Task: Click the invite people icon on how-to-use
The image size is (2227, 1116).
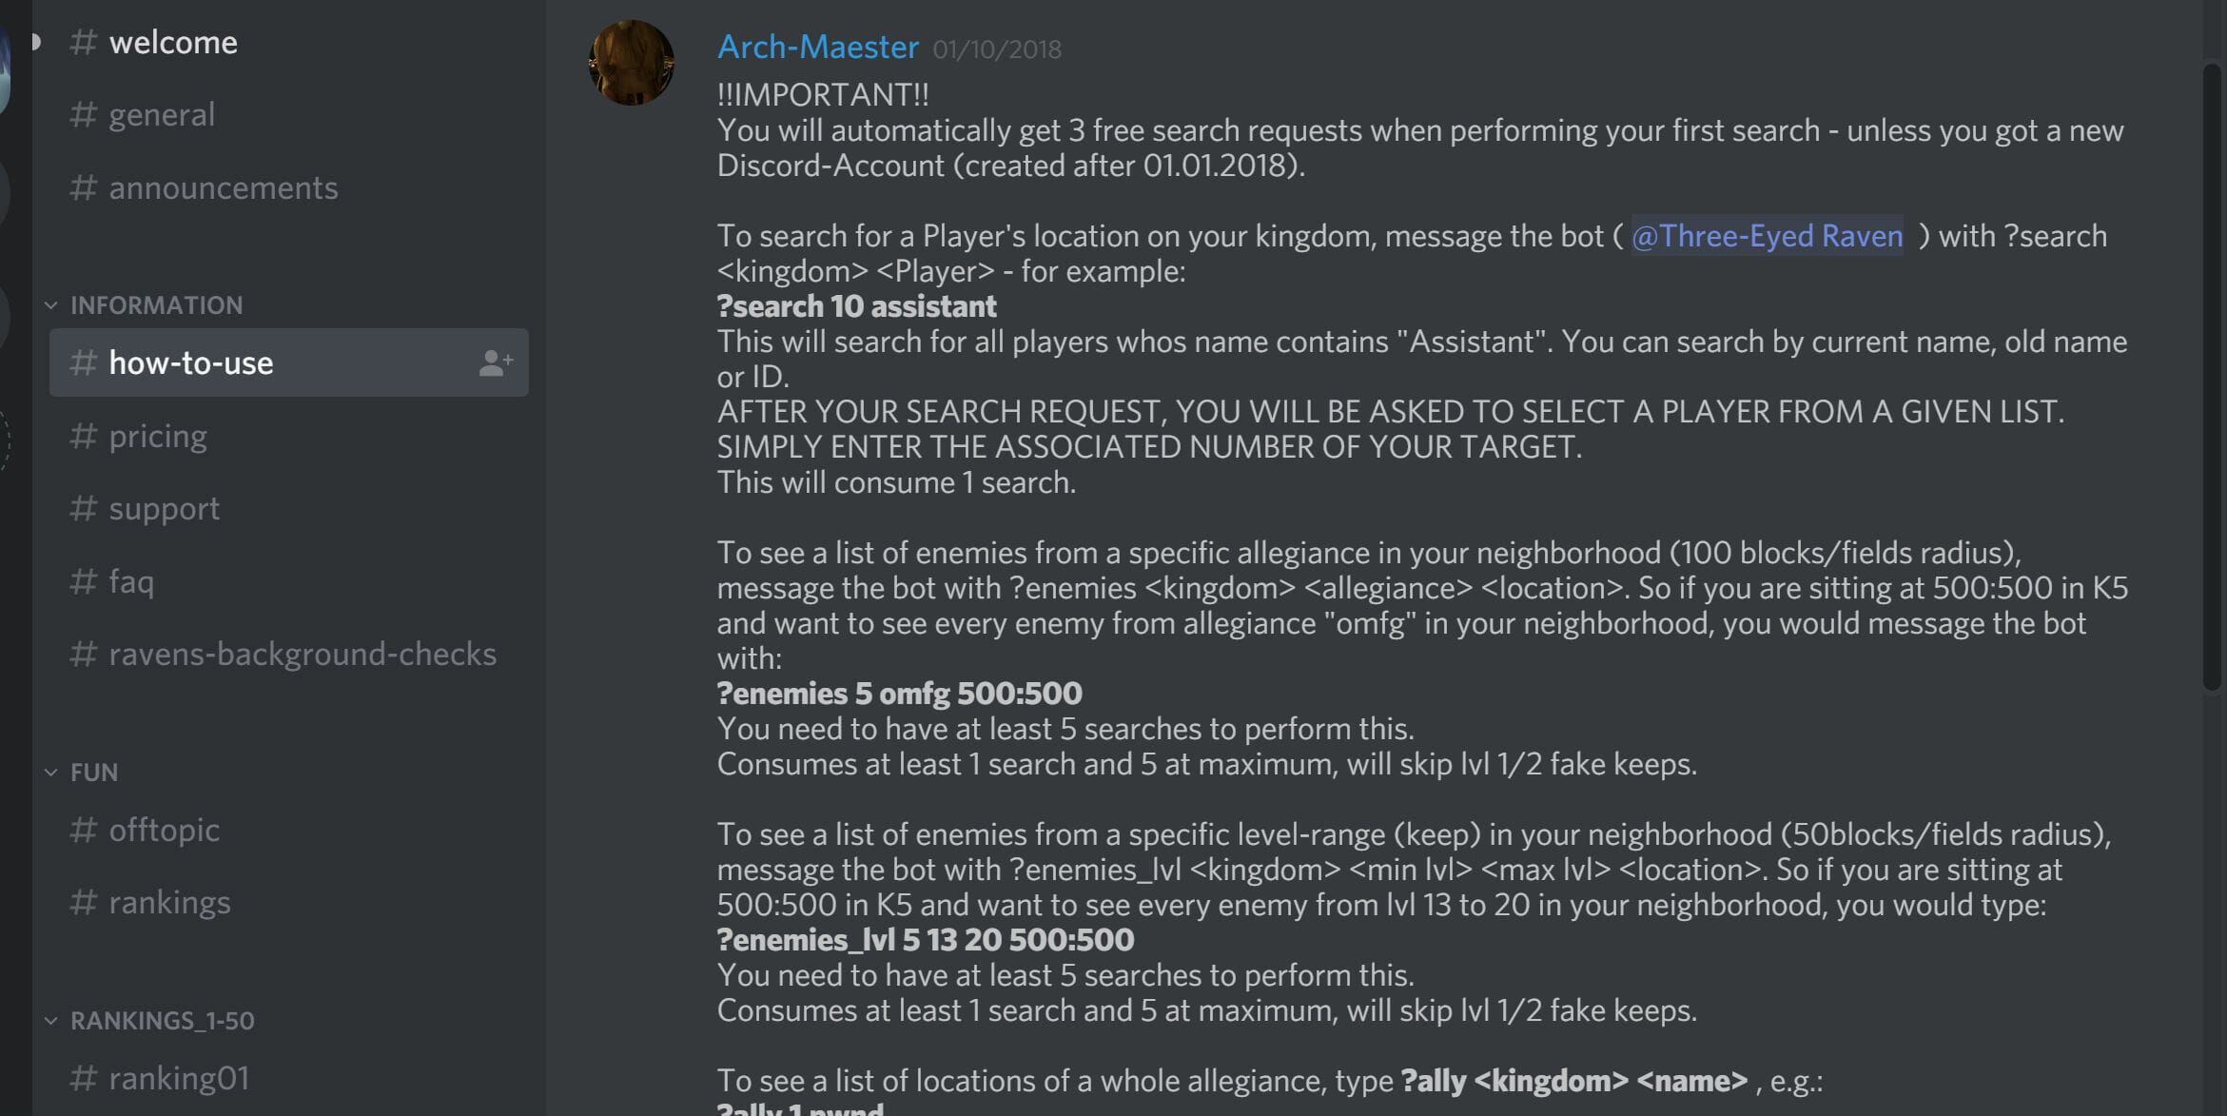Action: 496,362
